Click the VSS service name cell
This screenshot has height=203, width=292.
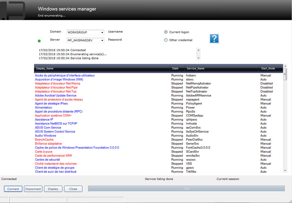coord(189,164)
